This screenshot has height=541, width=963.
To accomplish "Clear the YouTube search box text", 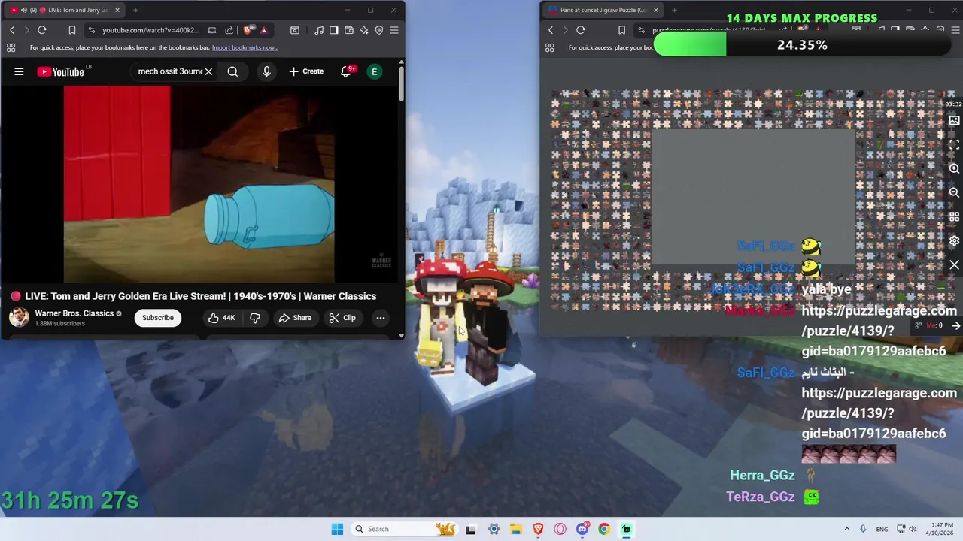I will tap(208, 71).
